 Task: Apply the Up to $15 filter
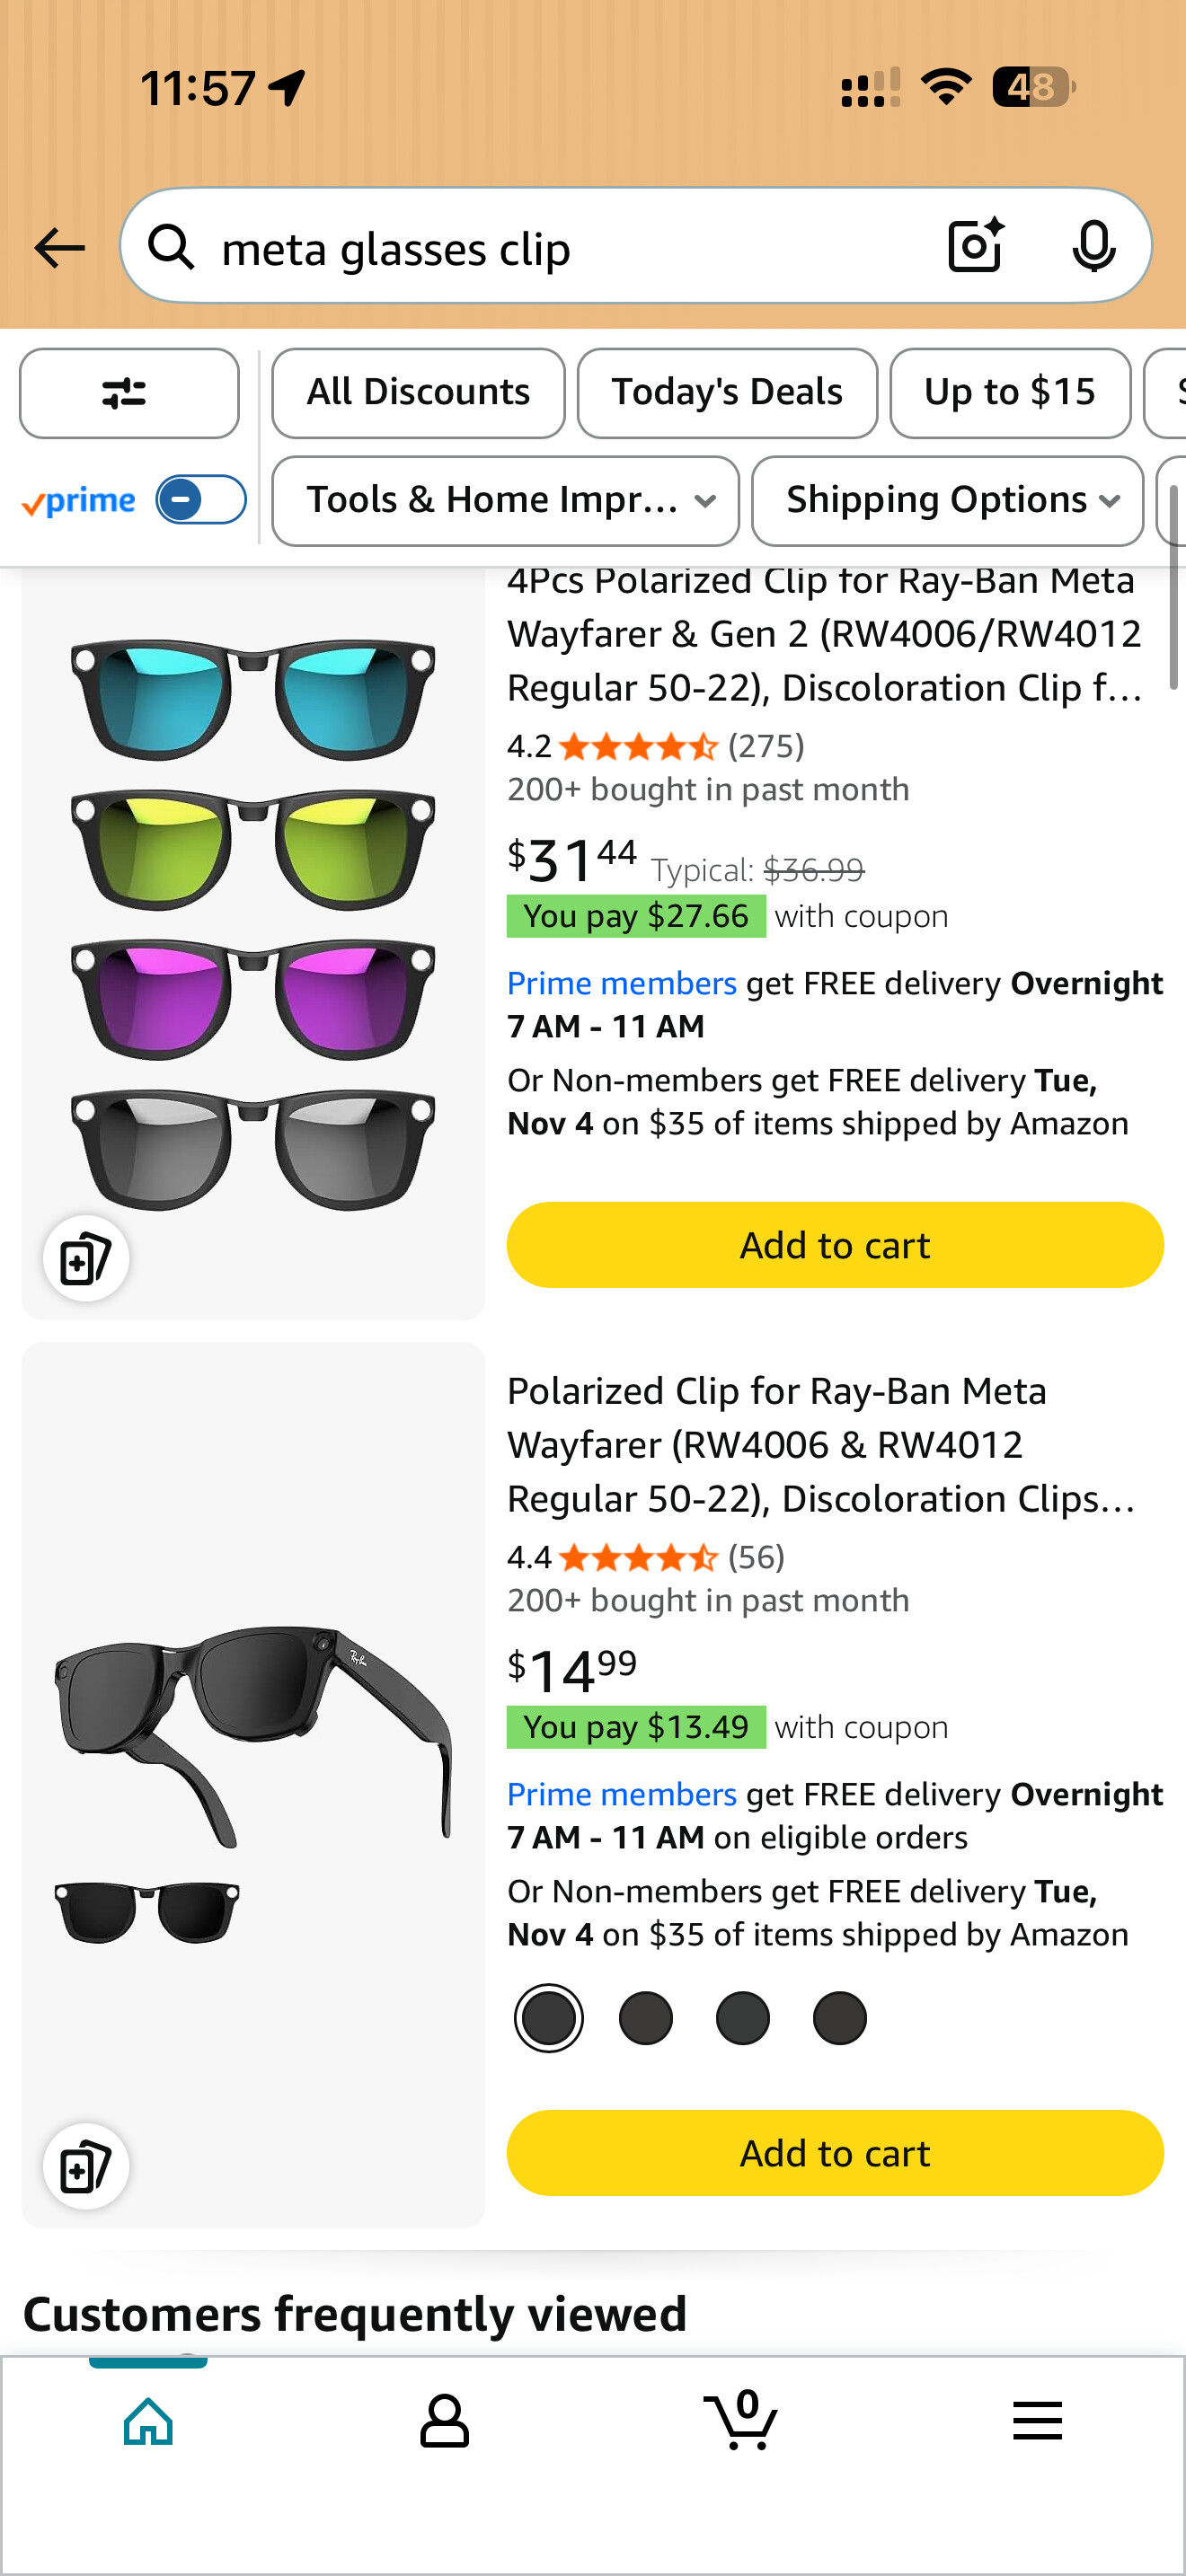1010,393
